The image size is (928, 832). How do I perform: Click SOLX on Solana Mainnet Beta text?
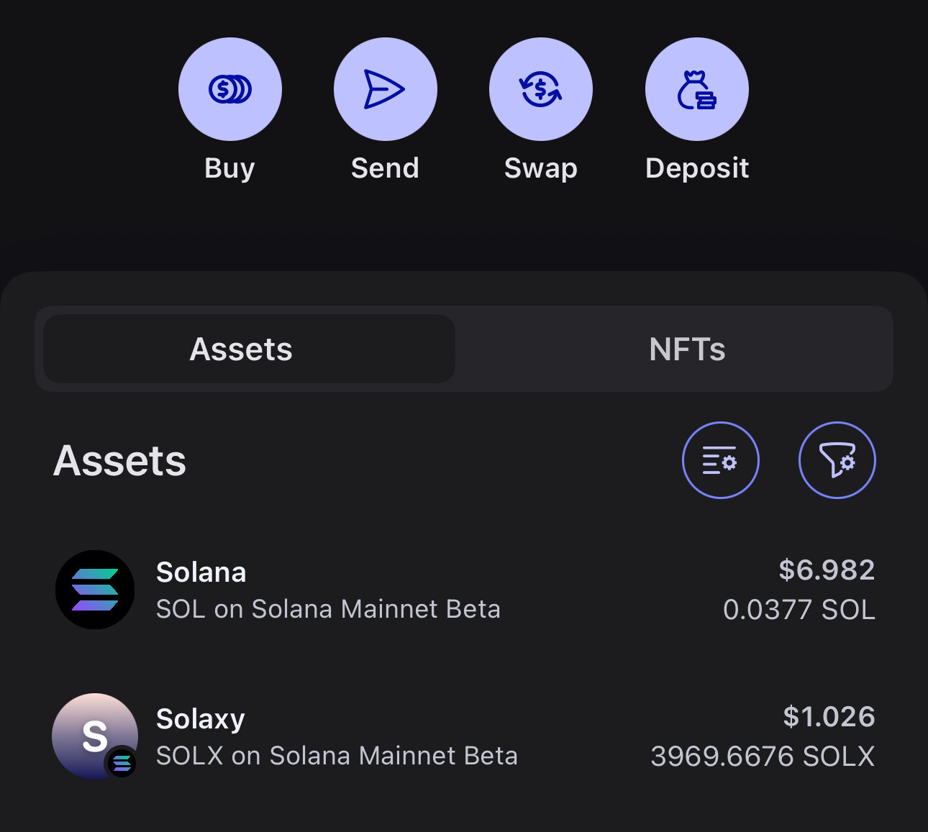tap(337, 756)
